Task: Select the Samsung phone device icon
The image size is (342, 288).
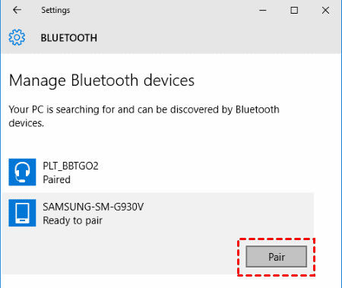Action: pos(22,213)
